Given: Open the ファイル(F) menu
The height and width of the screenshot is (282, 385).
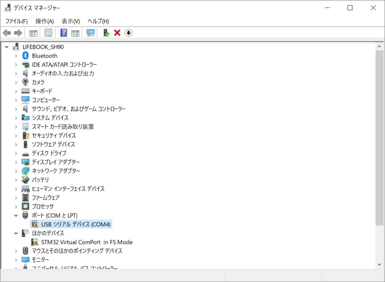Looking at the screenshot, I should 16,21.
